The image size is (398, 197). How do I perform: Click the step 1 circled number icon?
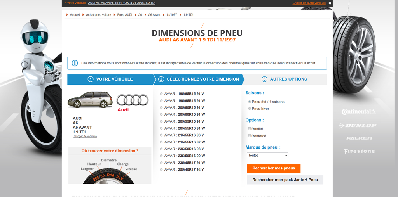point(91,79)
